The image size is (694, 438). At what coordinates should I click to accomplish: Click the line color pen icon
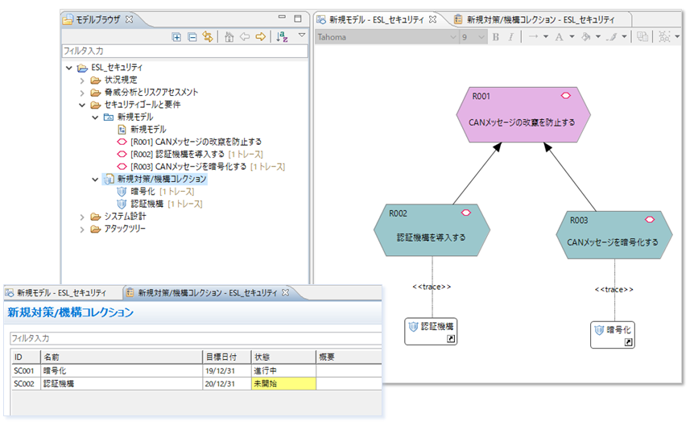point(612,37)
